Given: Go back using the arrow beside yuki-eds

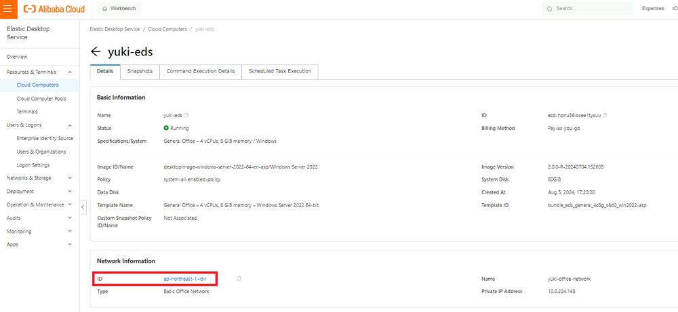Looking at the screenshot, I should pos(96,52).
